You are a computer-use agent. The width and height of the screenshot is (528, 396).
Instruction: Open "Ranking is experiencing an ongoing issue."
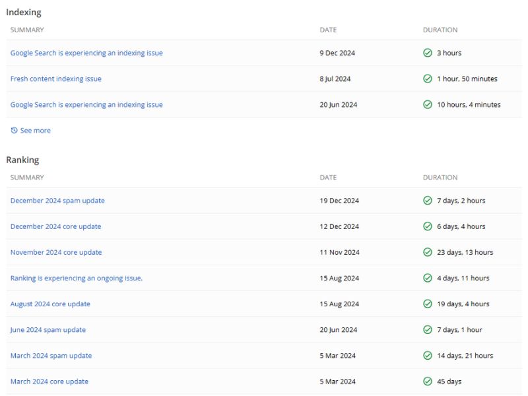tap(77, 278)
